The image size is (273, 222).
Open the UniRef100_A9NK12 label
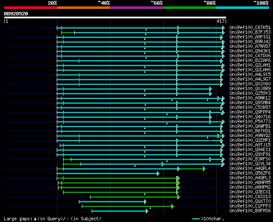[250, 98]
